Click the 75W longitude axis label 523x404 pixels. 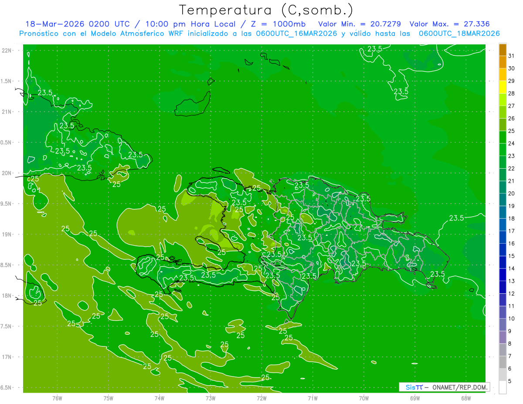108,398
